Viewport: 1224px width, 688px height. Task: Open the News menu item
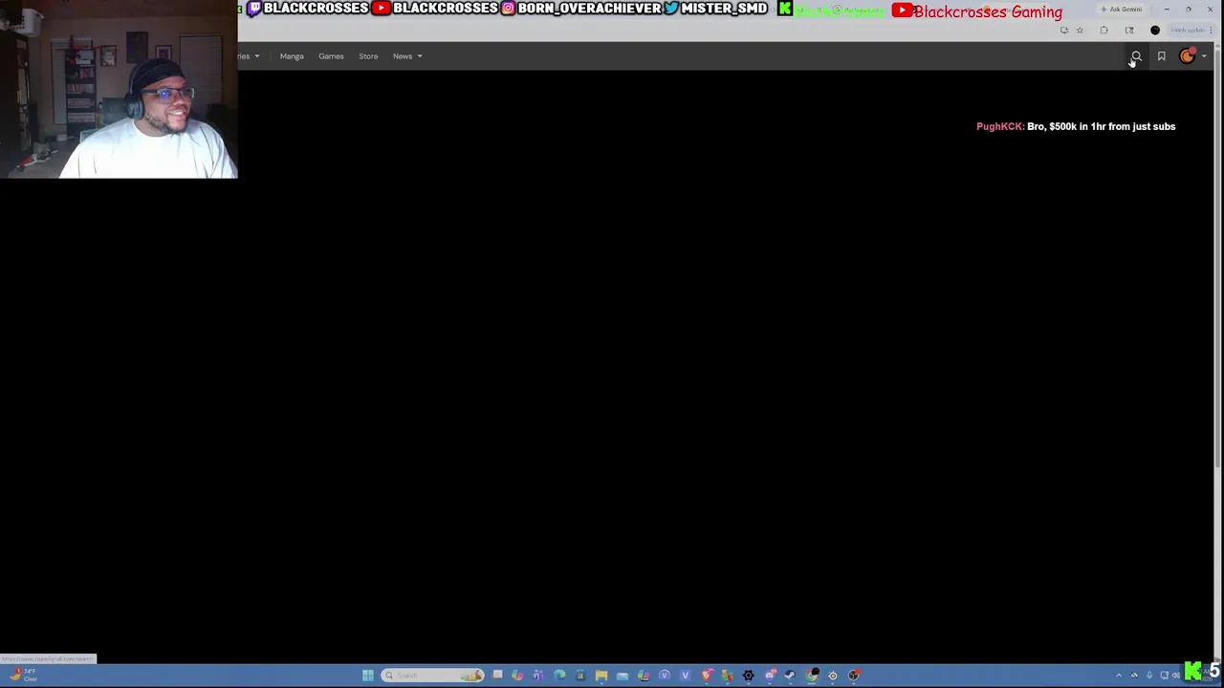tap(403, 56)
